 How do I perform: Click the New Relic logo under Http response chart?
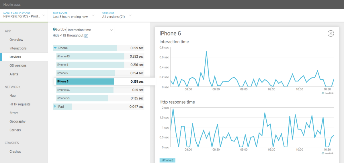pyautogui.click(x=327, y=153)
